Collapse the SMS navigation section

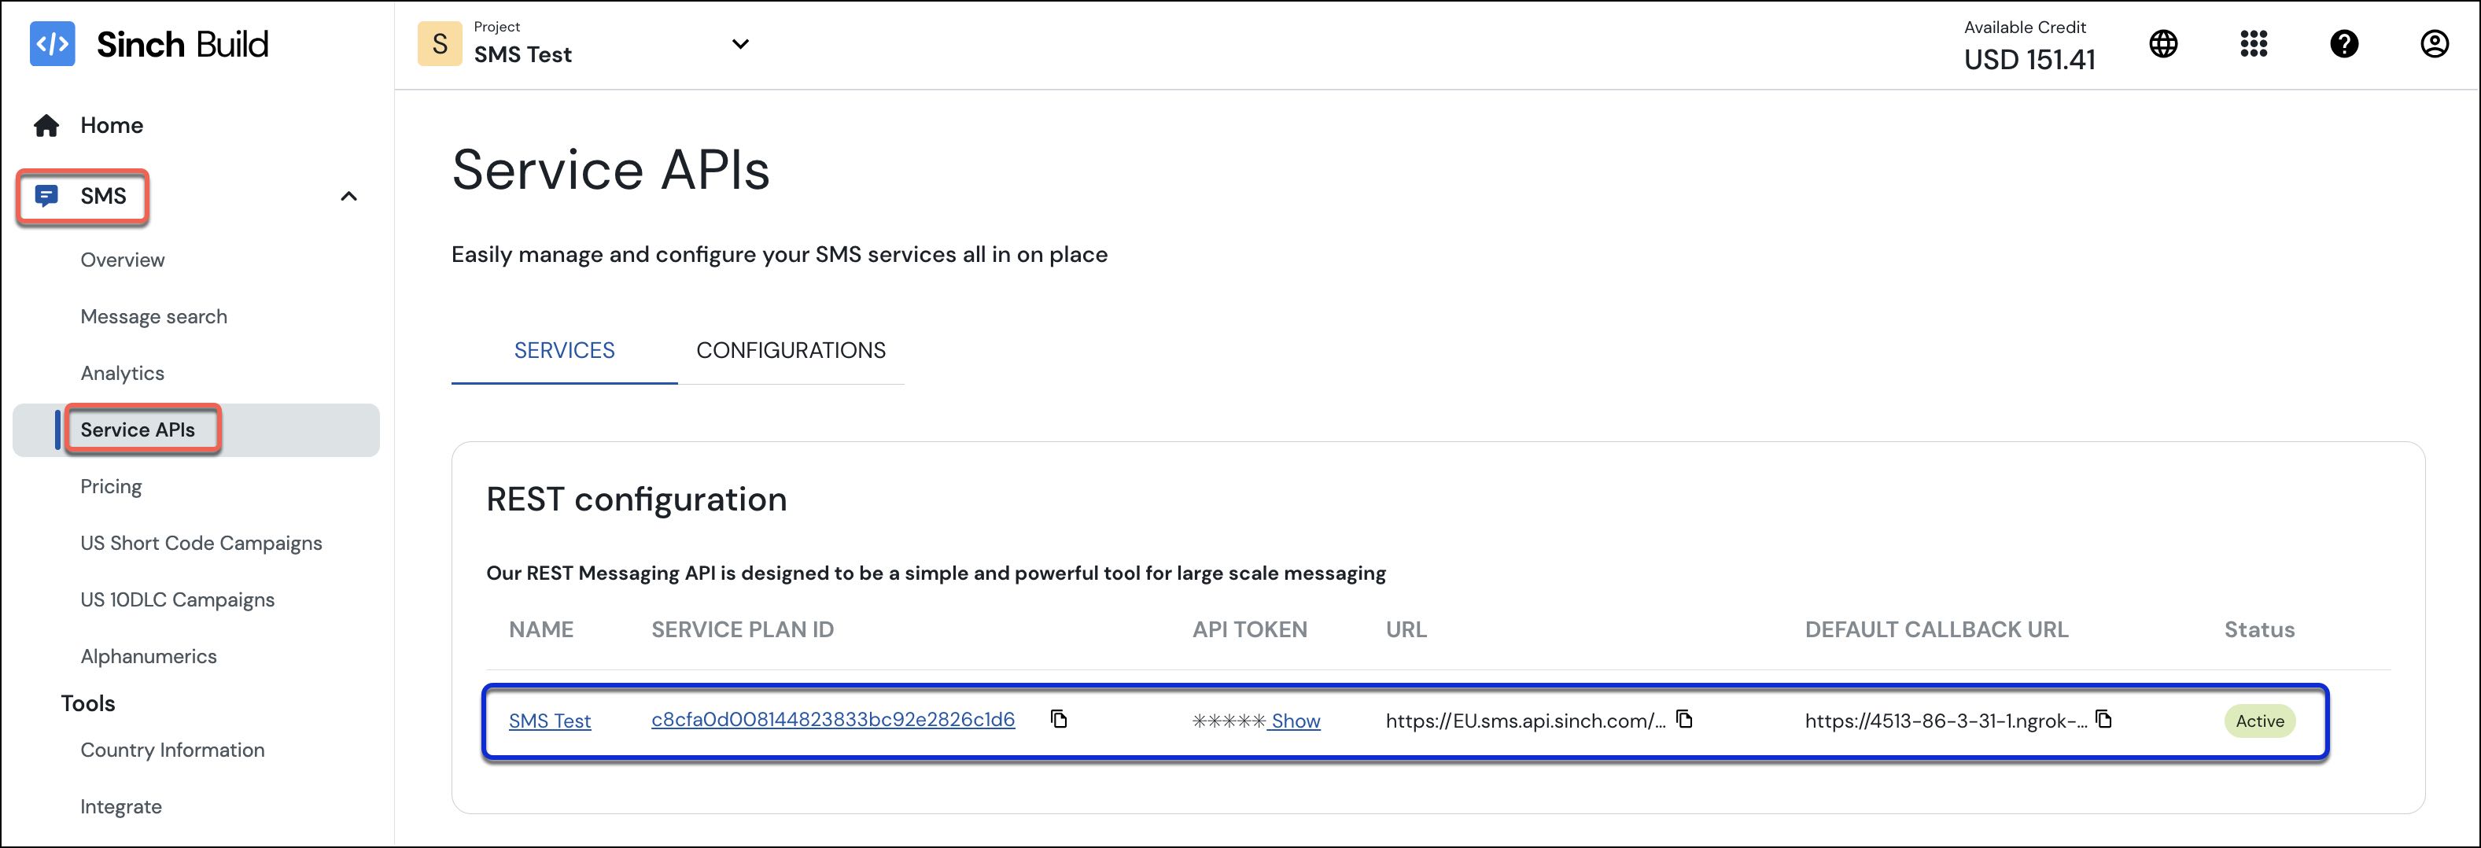click(x=348, y=196)
